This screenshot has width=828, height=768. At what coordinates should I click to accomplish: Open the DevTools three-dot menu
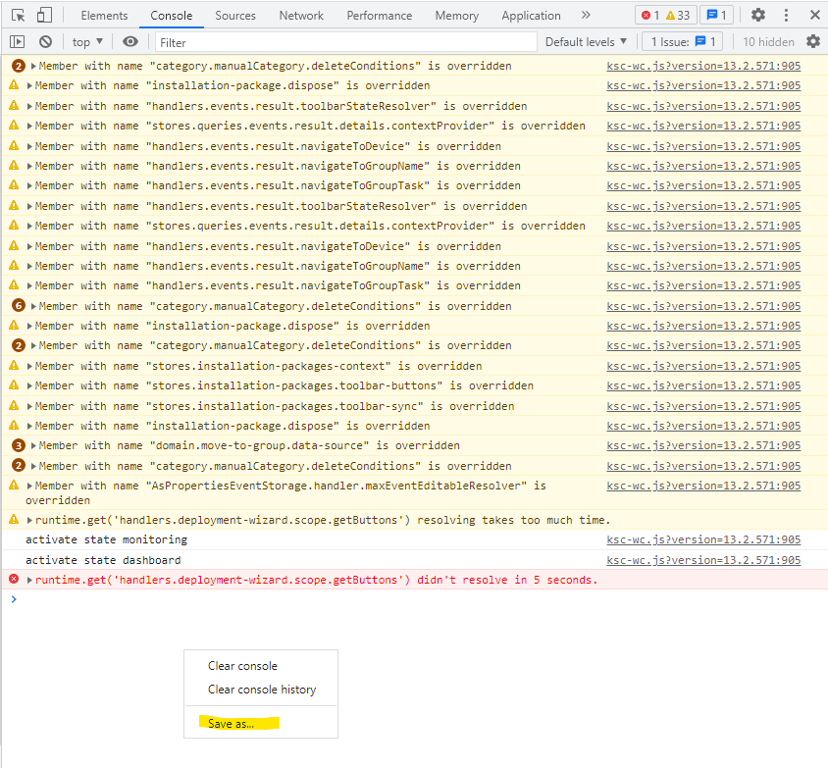(x=786, y=16)
